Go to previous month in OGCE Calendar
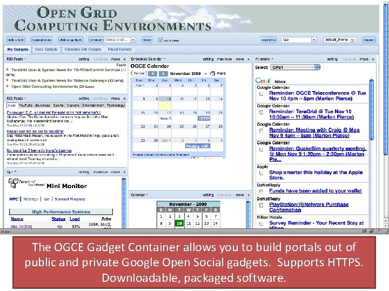The width and height of the screenshot is (389, 291). point(152,74)
